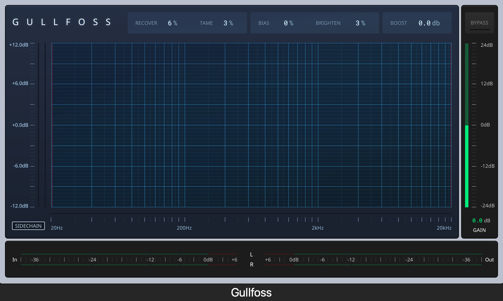Click the 20kHz frequency axis label
The width and height of the screenshot is (503, 301).
[x=444, y=228]
